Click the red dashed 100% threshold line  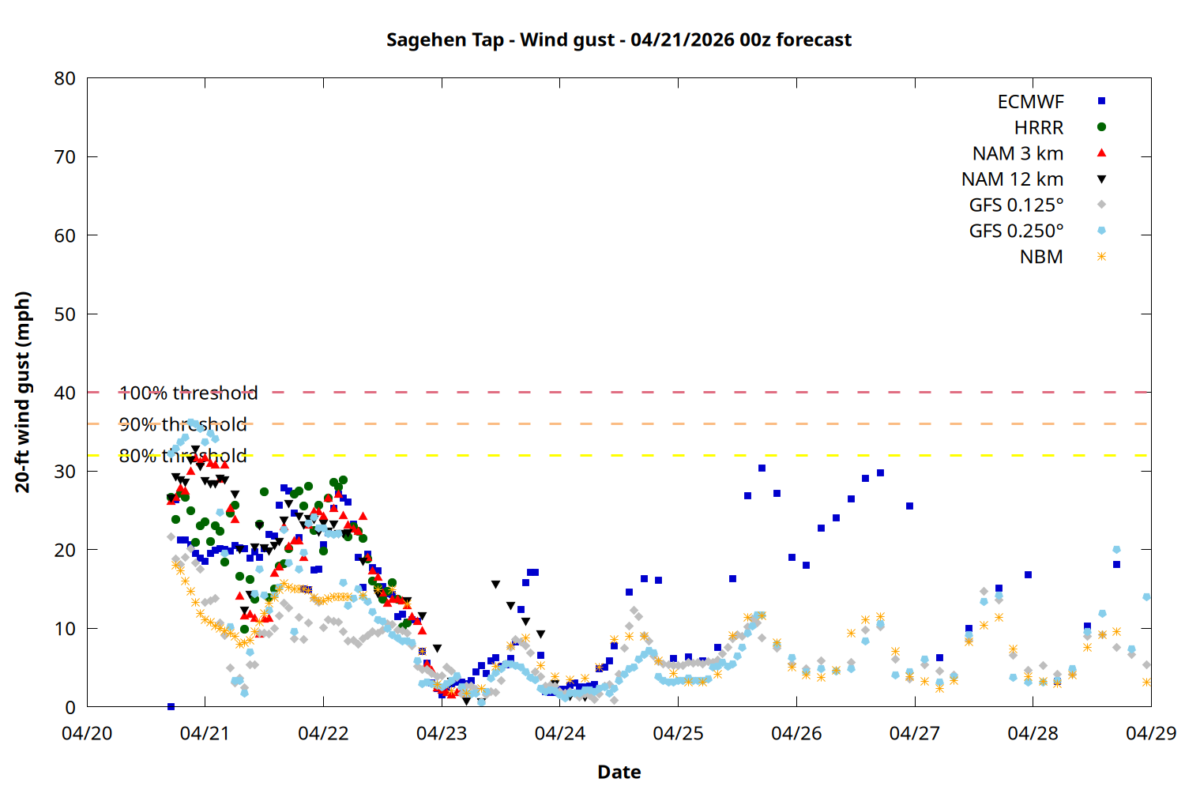632,392
